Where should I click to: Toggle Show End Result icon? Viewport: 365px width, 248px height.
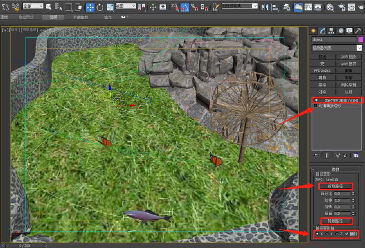[326, 155]
